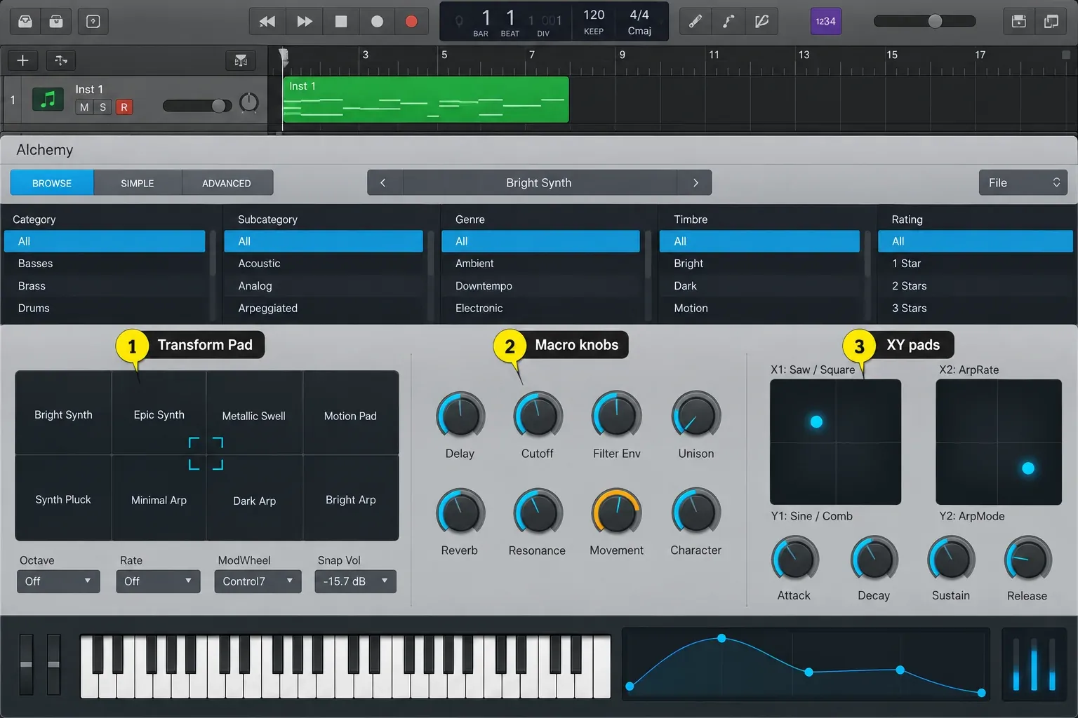Open the Bright Synth preset name field
The width and height of the screenshot is (1078, 718).
[x=539, y=183]
